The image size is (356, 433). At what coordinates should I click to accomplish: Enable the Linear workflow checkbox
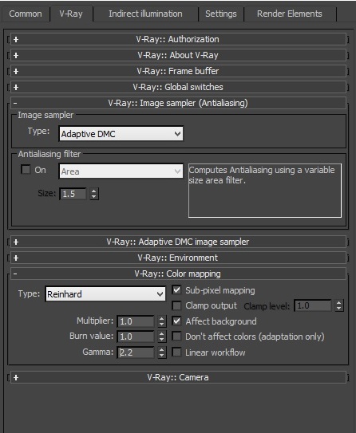[176, 352]
